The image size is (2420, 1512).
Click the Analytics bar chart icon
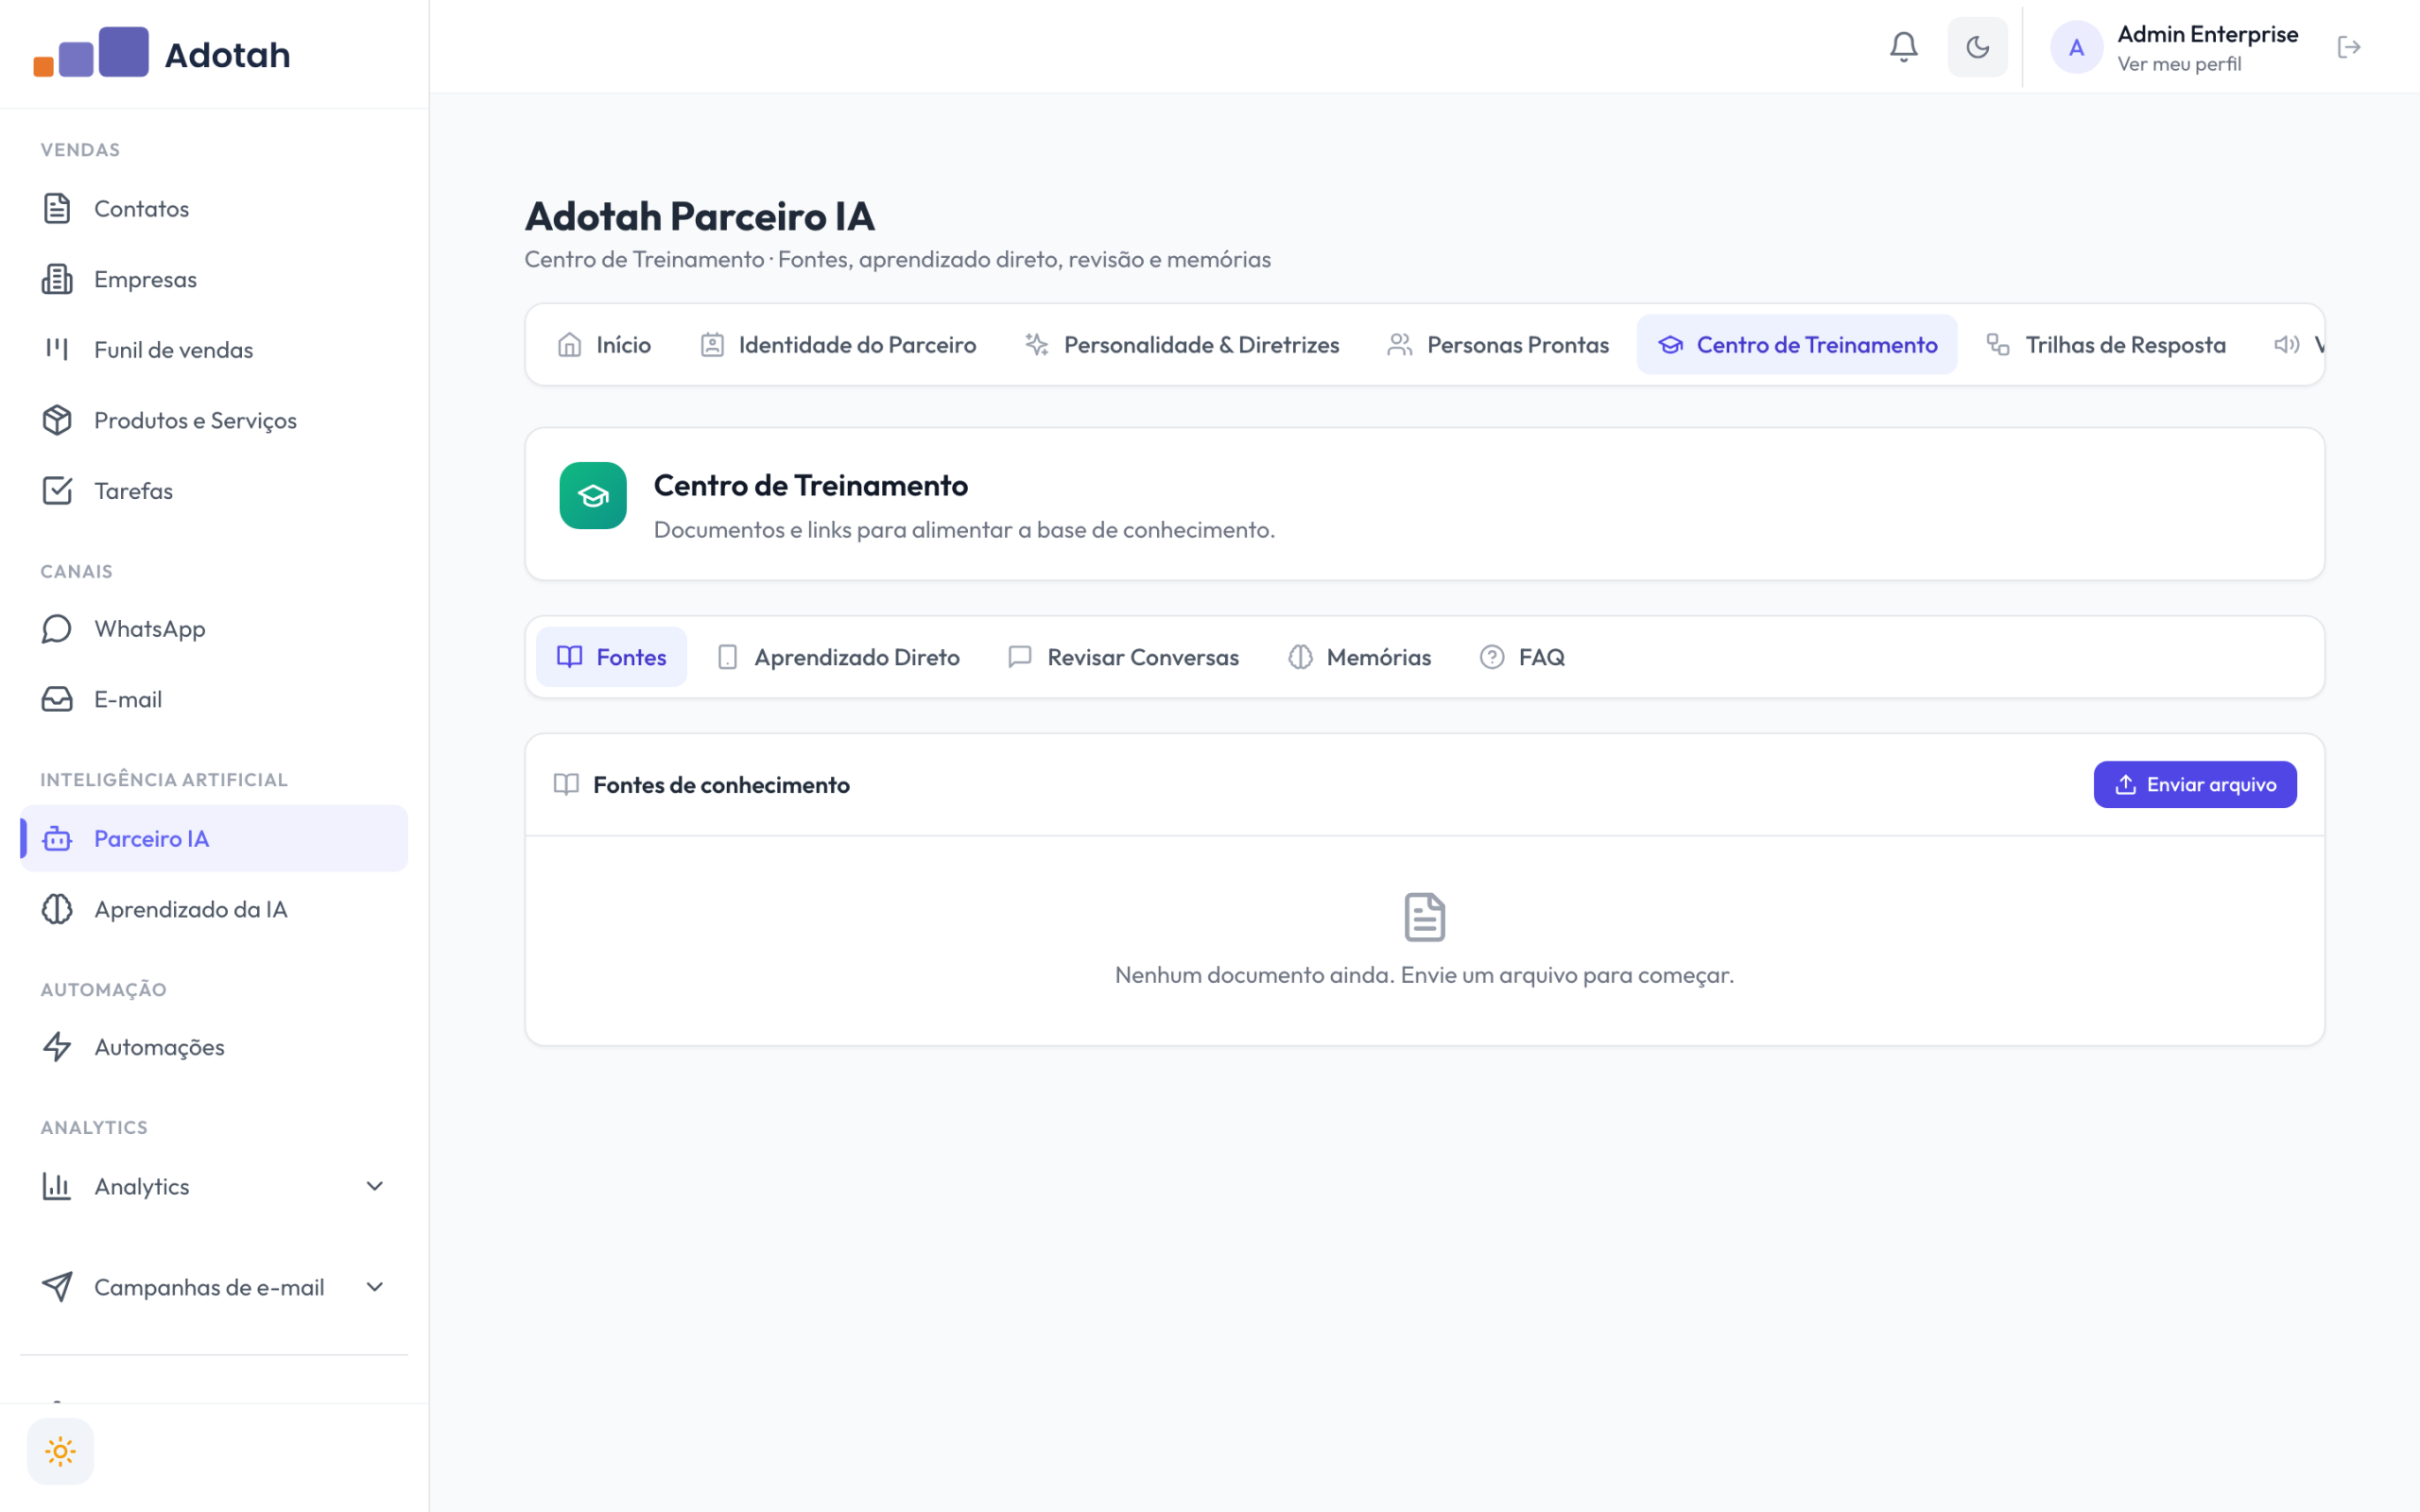57,1186
